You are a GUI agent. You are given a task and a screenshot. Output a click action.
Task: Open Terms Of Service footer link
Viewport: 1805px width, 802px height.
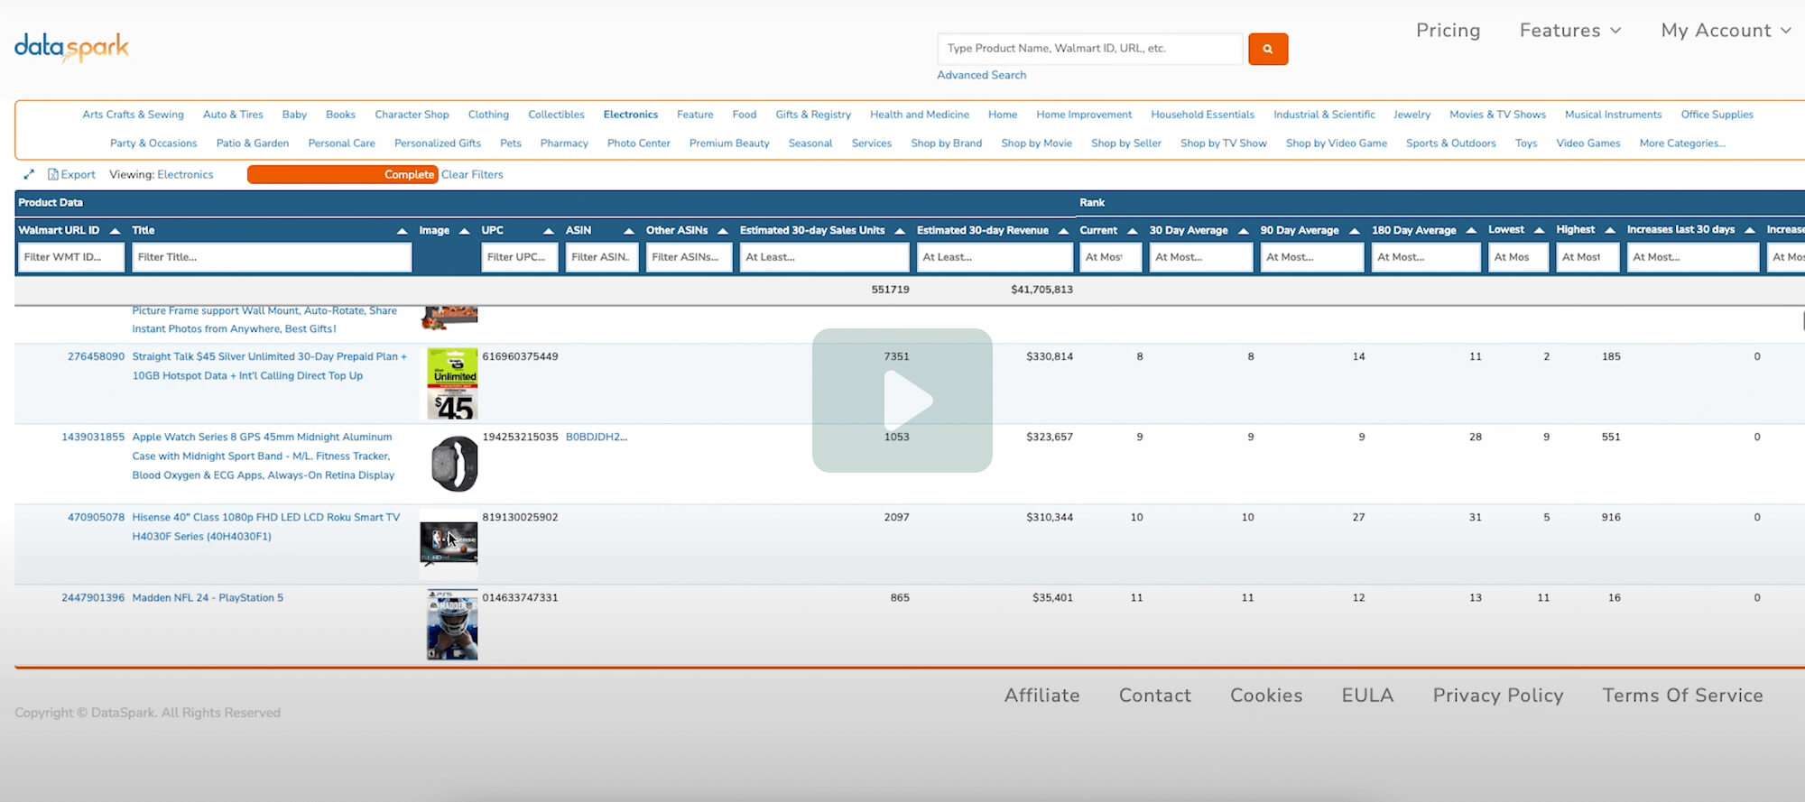(1682, 696)
